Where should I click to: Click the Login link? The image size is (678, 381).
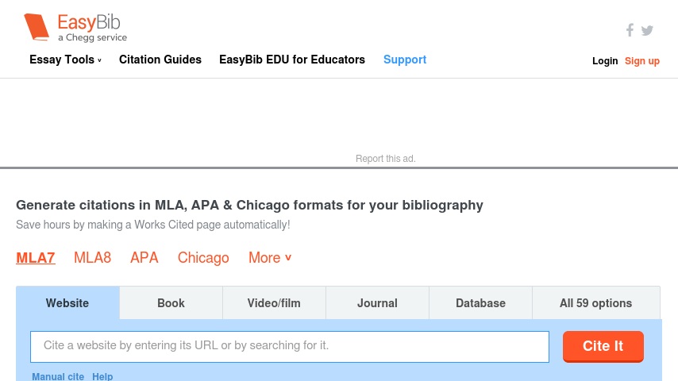click(x=605, y=61)
